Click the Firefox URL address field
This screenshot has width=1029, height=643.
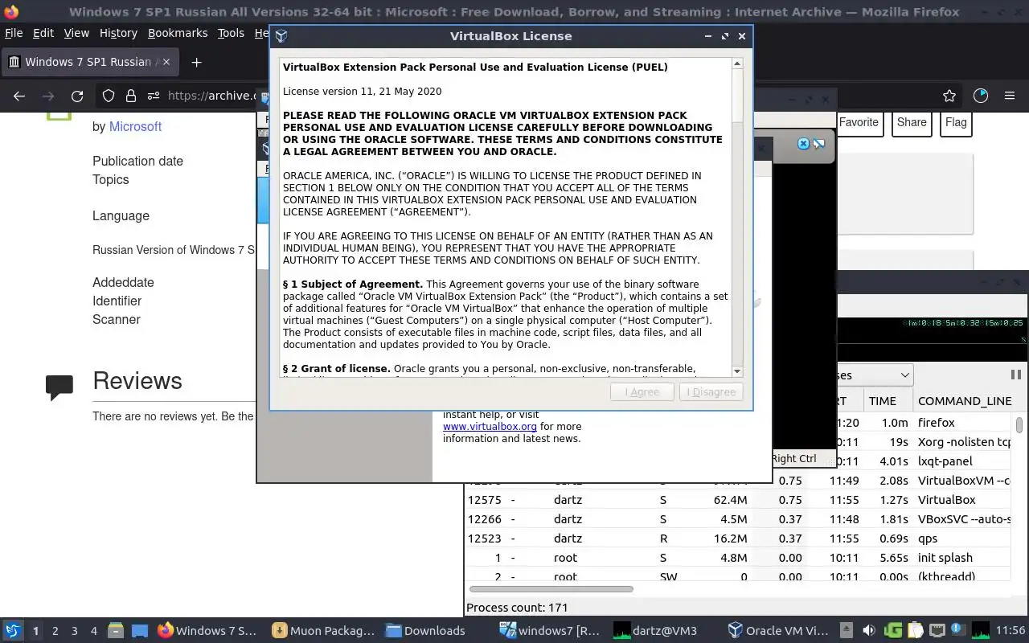[211, 96]
